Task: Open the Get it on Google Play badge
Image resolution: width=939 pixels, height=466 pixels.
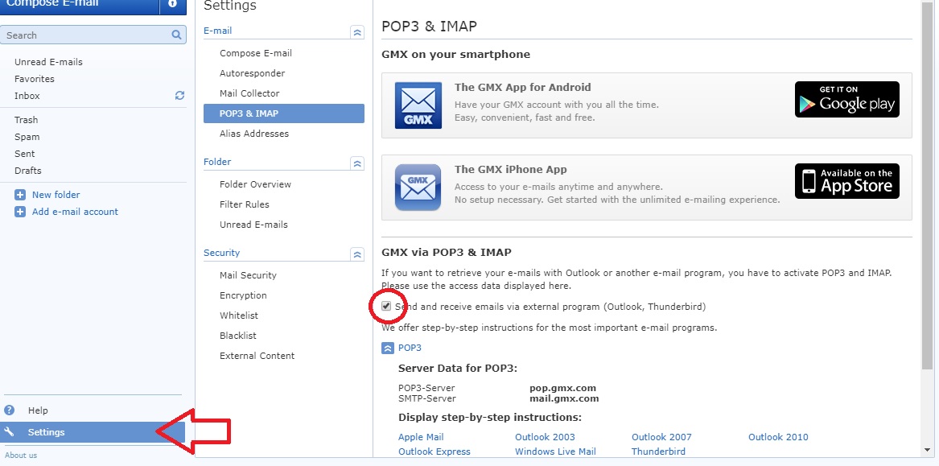Action: click(846, 100)
